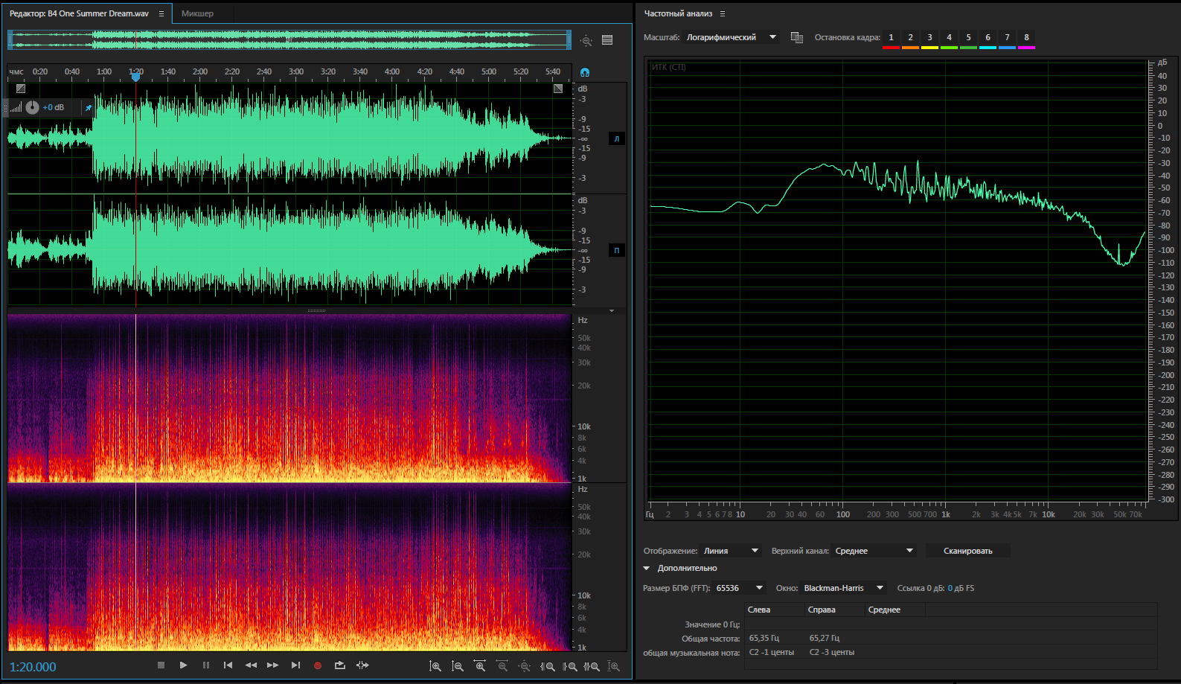Open the Частотный анализ panel menu
This screenshot has width=1181, height=684.
click(x=722, y=13)
